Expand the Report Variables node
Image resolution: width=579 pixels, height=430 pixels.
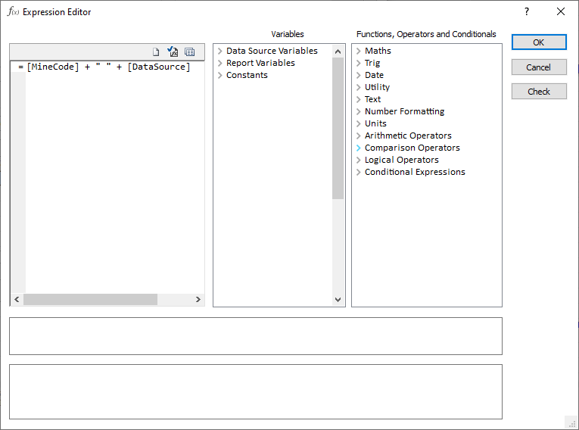219,64
